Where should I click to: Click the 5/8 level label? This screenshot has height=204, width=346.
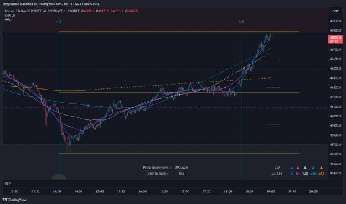[241, 22]
